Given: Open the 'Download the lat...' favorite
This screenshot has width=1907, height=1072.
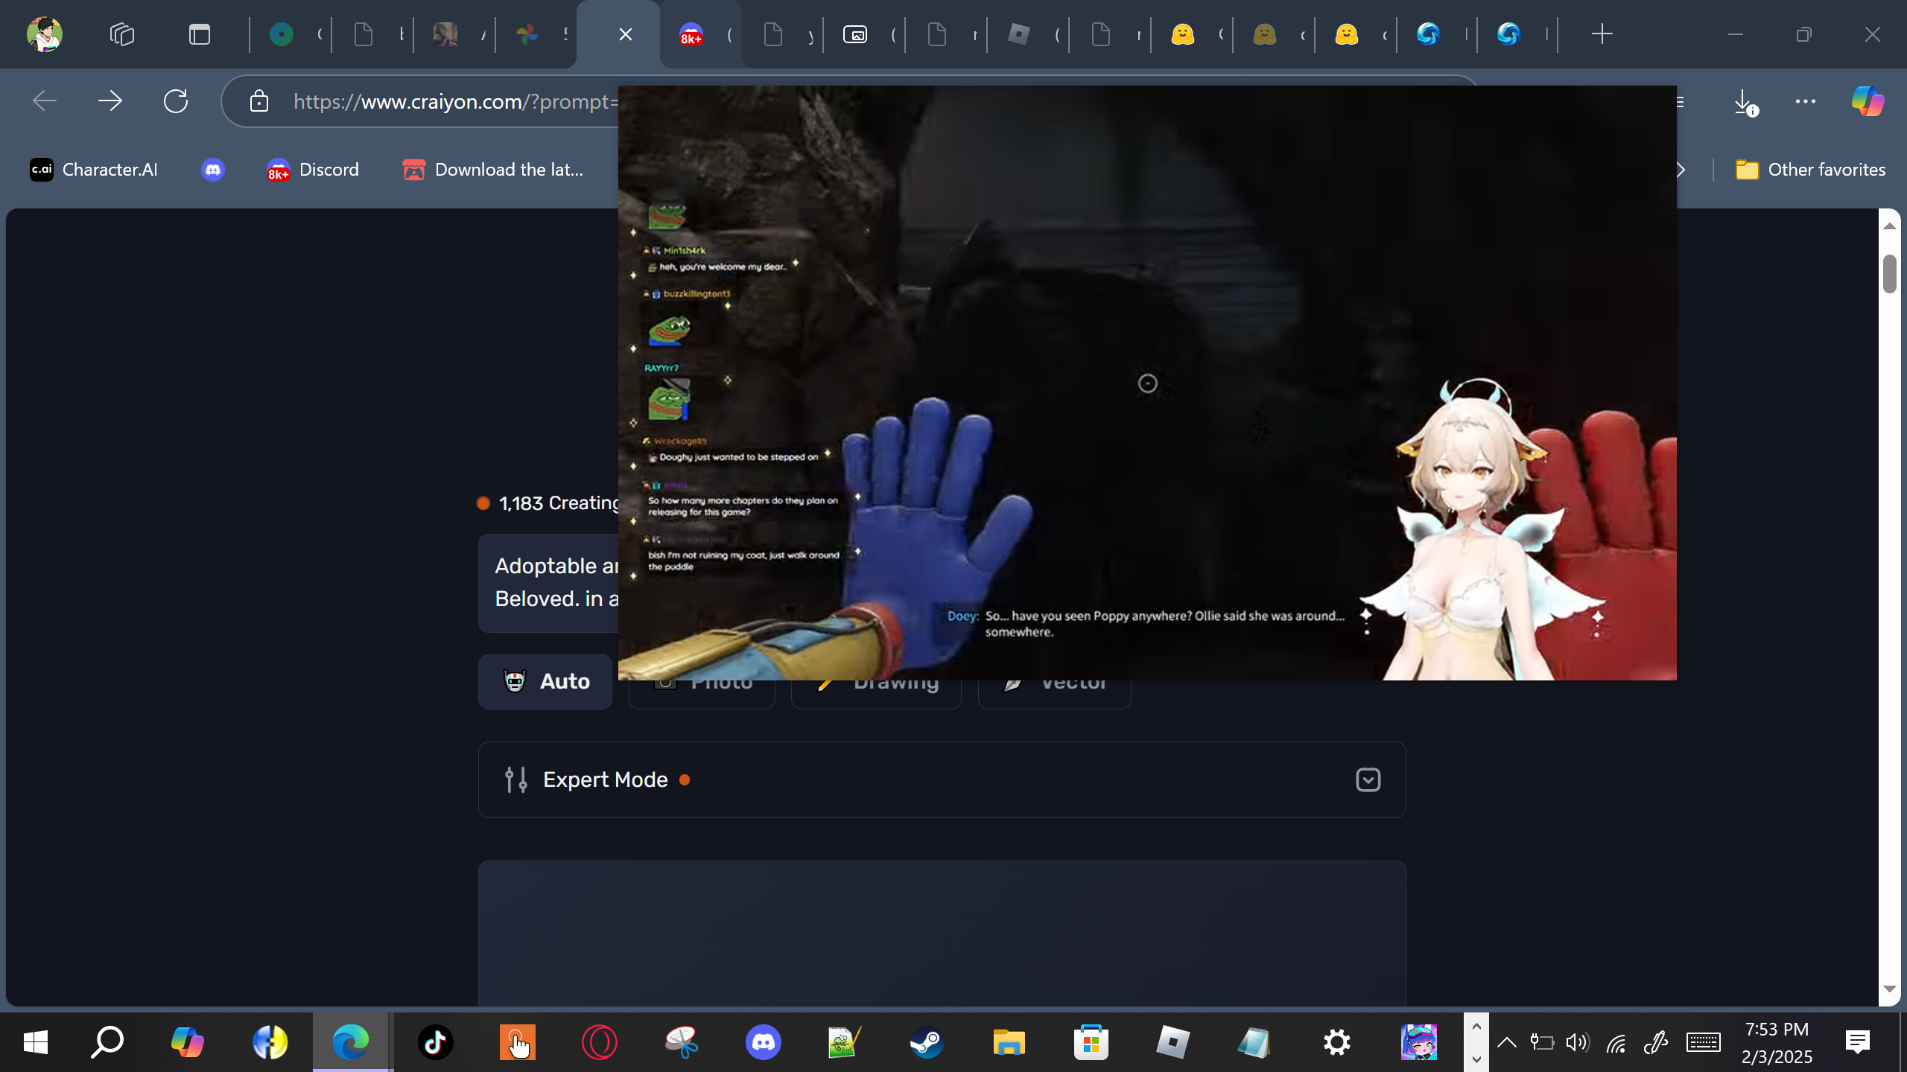Looking at the screenshot, I should point(493,170).
